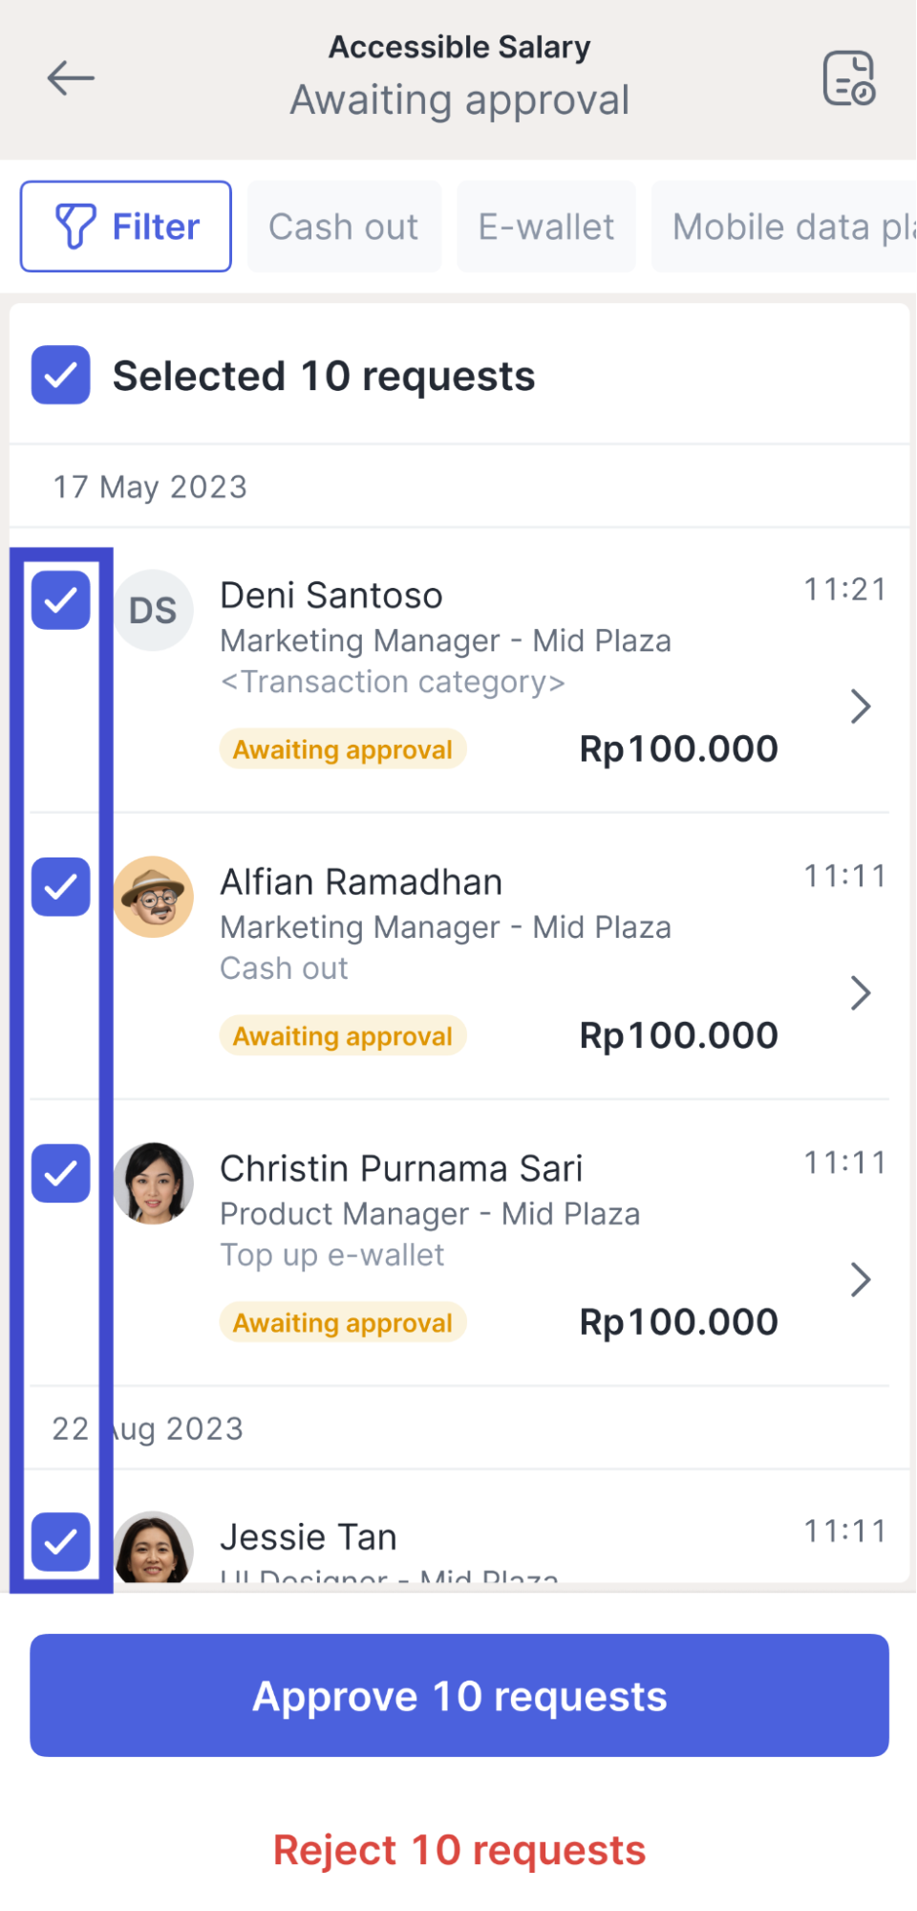Select the Mobile data plan chip
The height and width of the screenshot is (1911, 917).
point(785,227)
